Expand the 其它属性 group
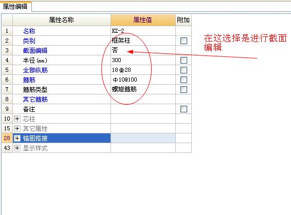Screen dimensions: 291x215 [x=17, y=128]
